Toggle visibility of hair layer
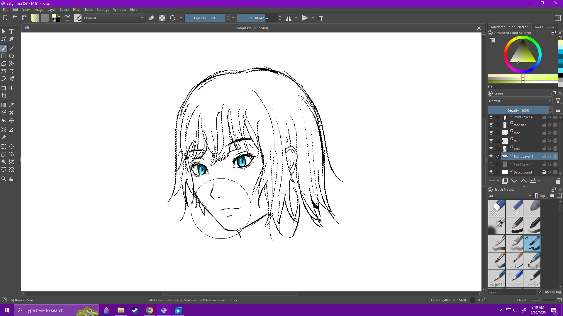 [491, 140]
